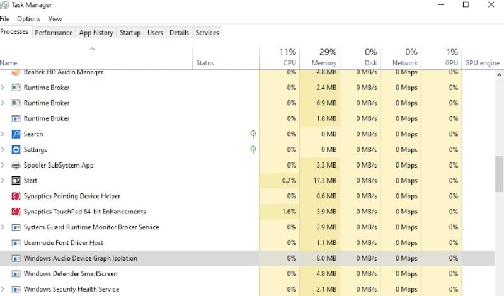504x296 pixels.
Task: Click the vertical scrollbar thumb
Action: click(x=499, y=174)
